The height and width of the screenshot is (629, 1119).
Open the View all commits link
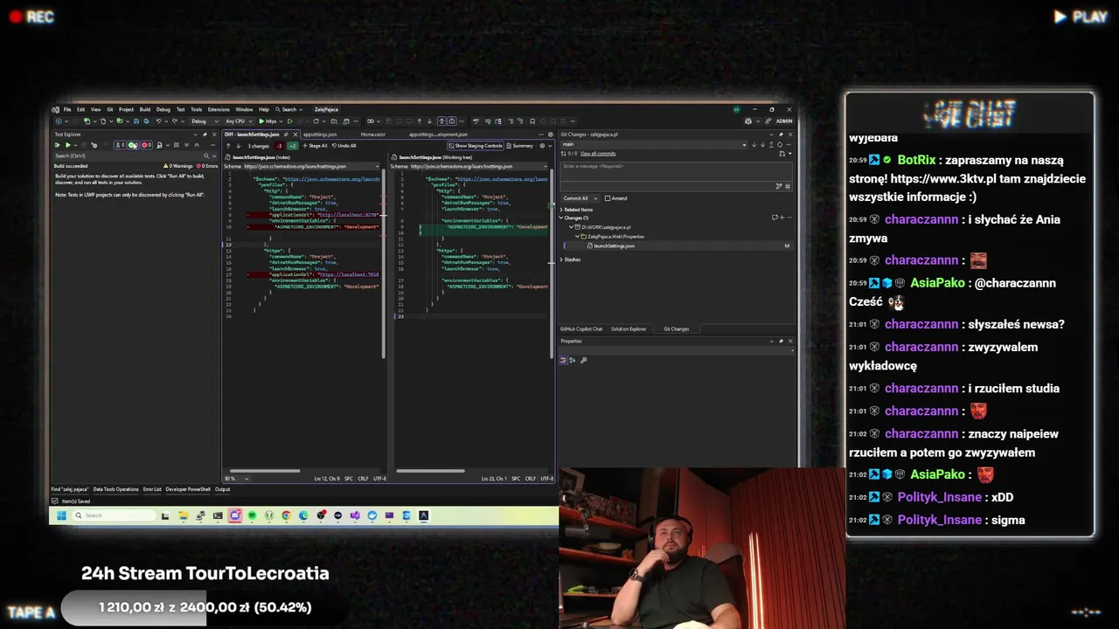pyautogui.click(x=598, y=154)
